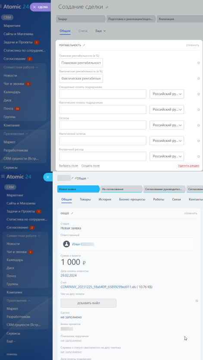Open the Бизнес-процессы tab
The width and height of the screenshot is (203, 360).
click(x=132, y=199)
